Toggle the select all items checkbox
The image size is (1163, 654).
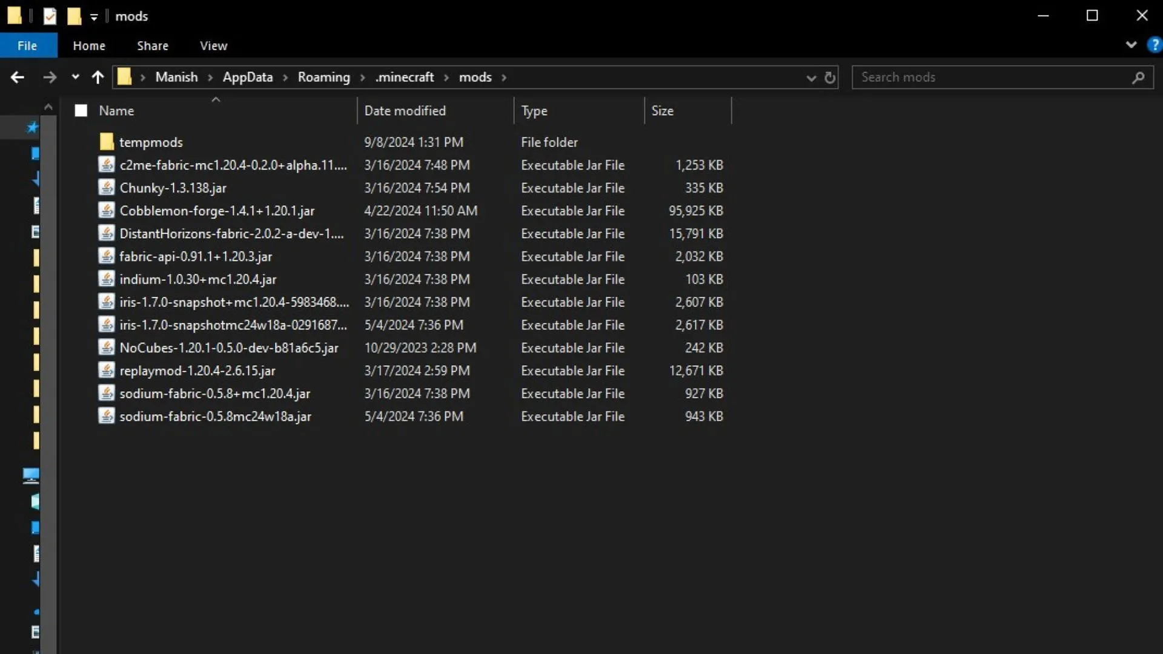[x=81, y=111]
